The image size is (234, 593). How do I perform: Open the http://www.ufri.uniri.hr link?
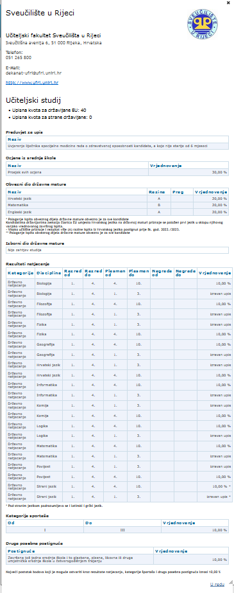coord(32,82)
